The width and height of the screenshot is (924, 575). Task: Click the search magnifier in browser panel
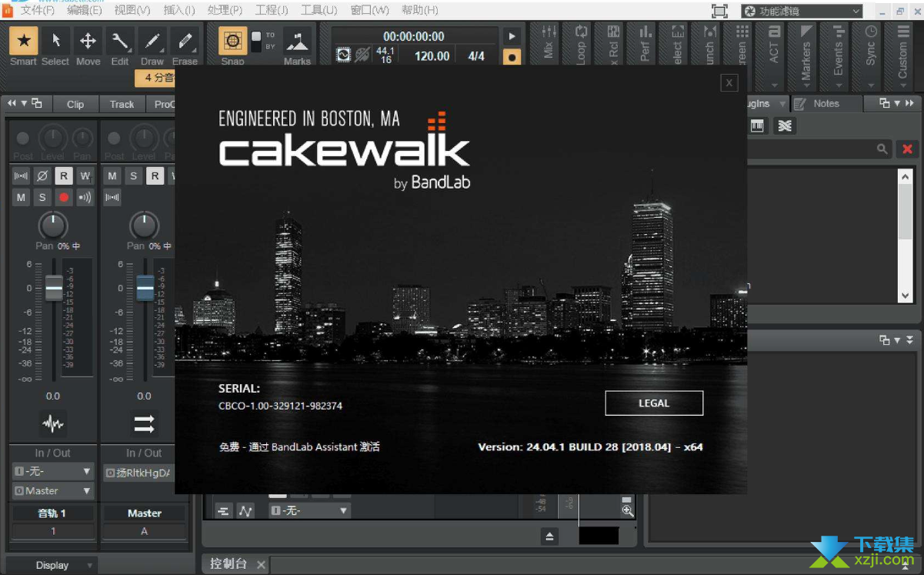click(882, 149)
